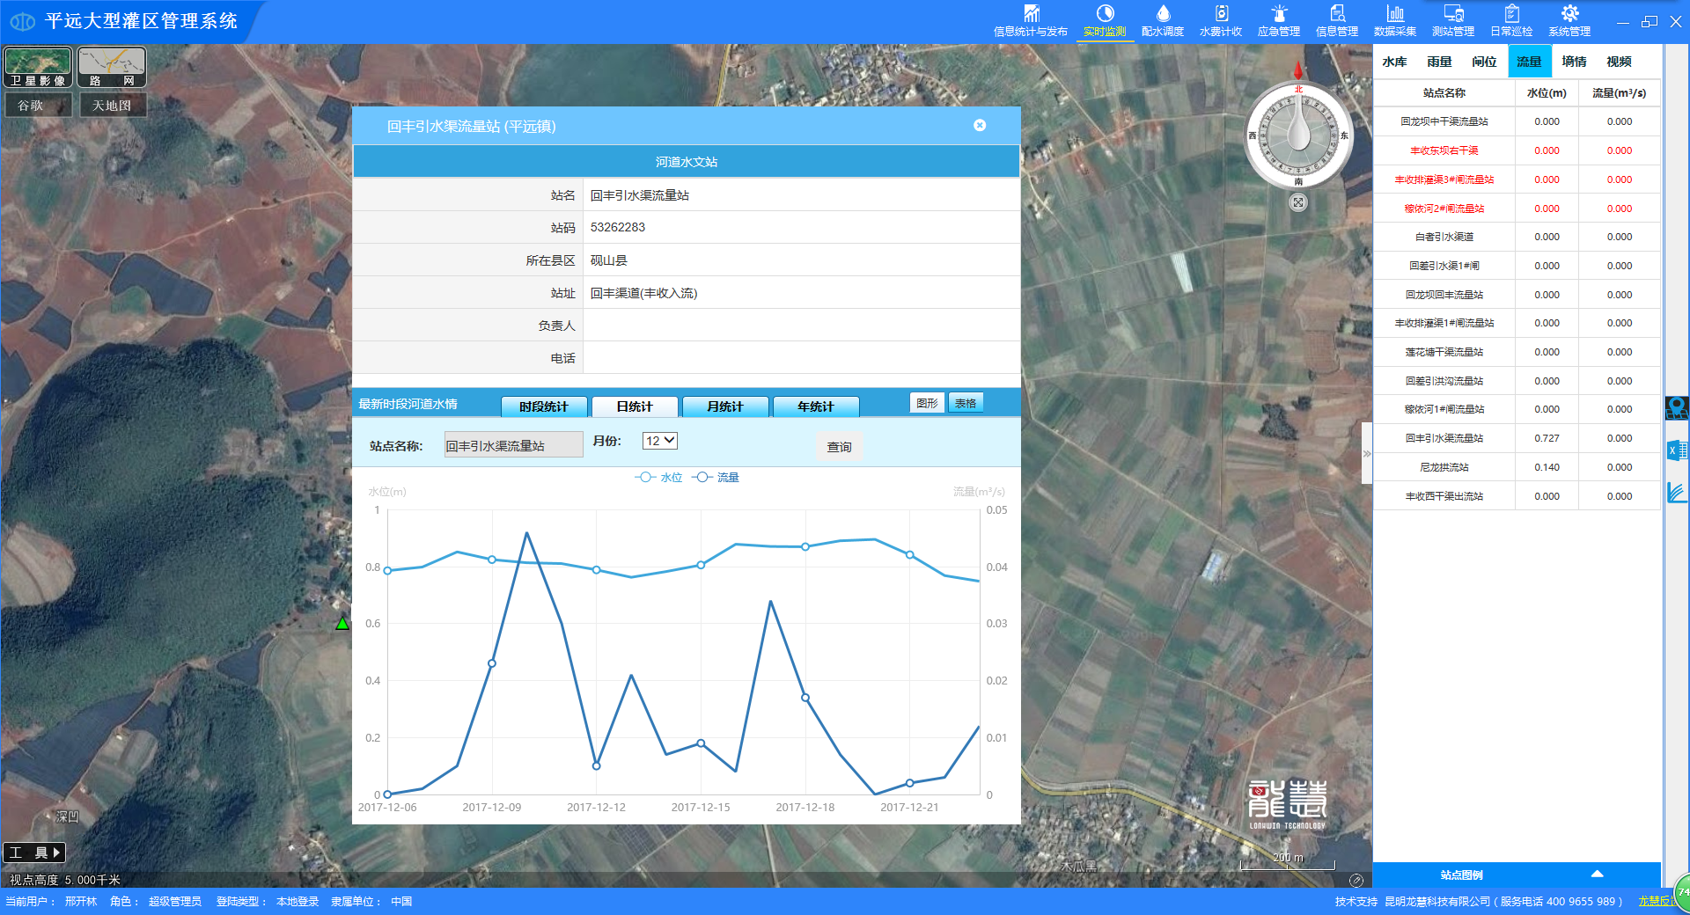Click the 河道水文站 header bar
Image resolution: width=1690 pixels, height=915 pixels.
click(687, 162)
